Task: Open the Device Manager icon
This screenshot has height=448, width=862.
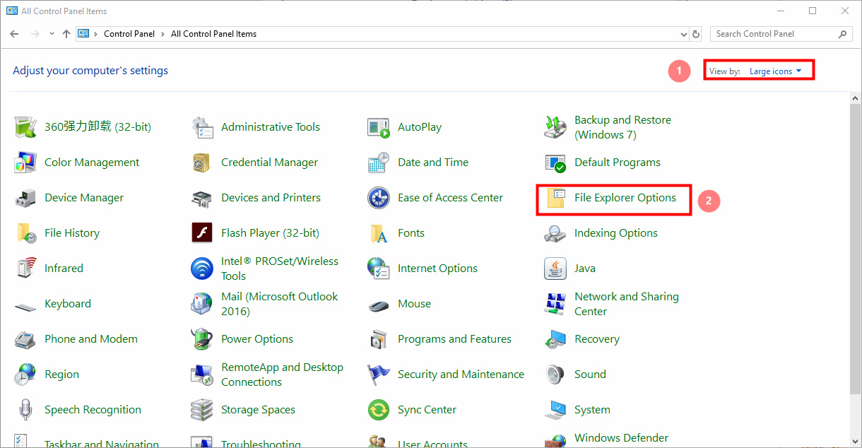Action: [25, 198]
